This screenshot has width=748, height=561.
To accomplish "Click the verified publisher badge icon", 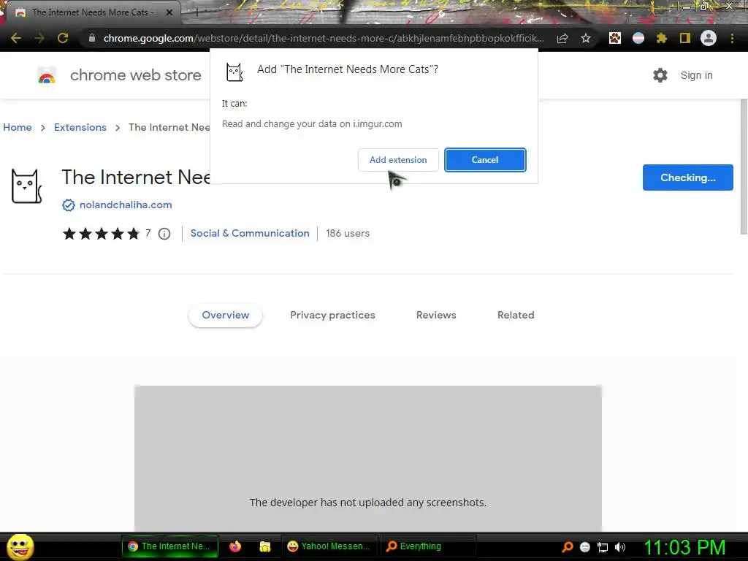I will pos(69,205).
